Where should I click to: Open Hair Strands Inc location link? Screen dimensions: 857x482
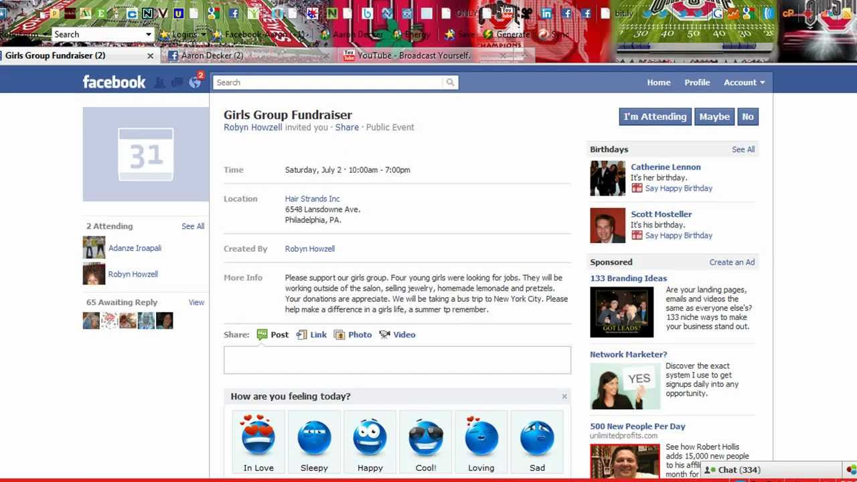coord(313,199)
